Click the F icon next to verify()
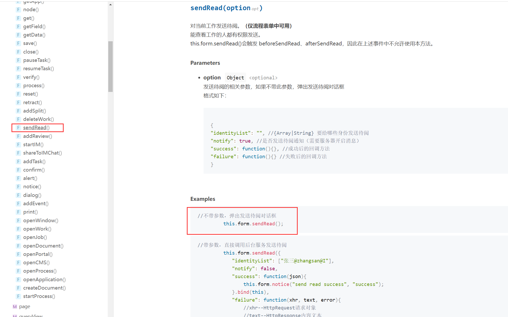508x317 pixels. [18, 77]
